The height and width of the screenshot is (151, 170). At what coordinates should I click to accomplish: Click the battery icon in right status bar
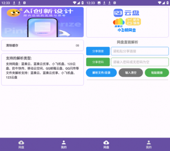tap(168, 3)
